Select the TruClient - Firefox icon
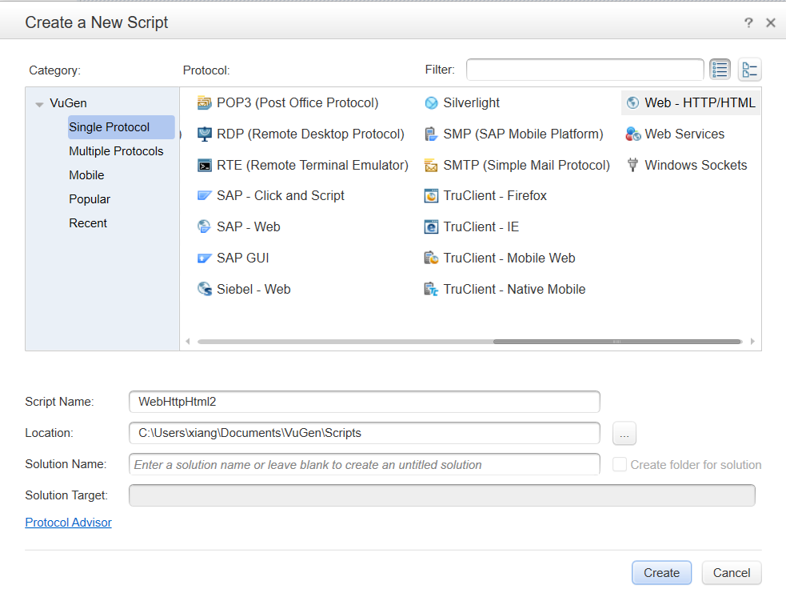This screenshot has height=593, width=786. (x=431, y=195)
